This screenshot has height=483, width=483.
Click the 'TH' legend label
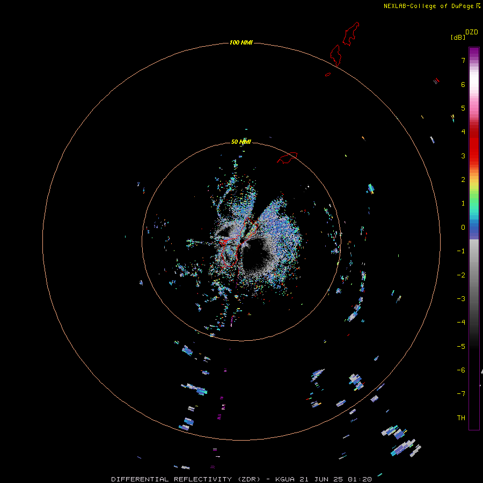click(461, 418)
